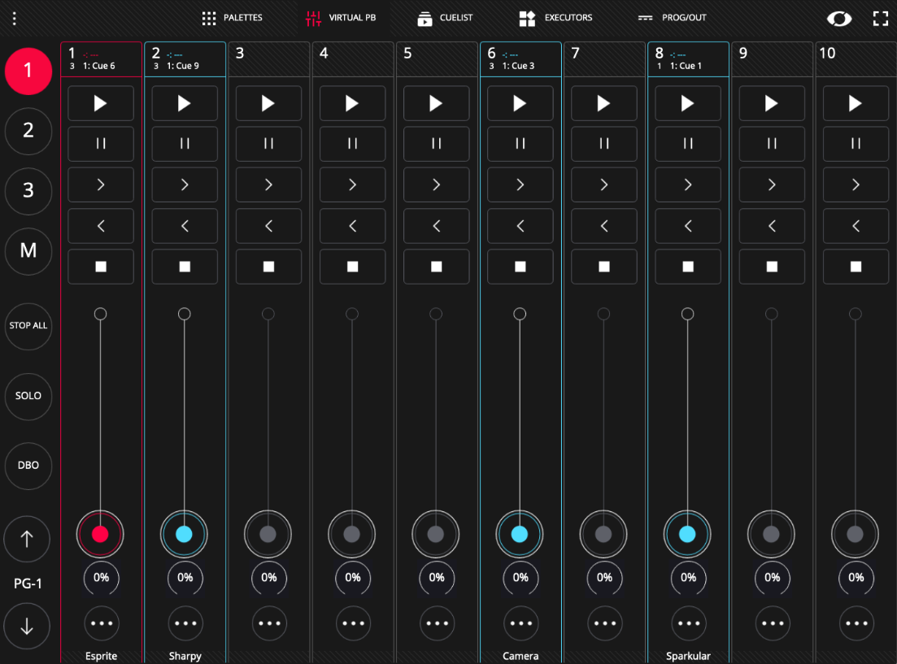This screenshot has width=897, height=664.
Task: Stop playback 1
Action: [x=101, y=267]
